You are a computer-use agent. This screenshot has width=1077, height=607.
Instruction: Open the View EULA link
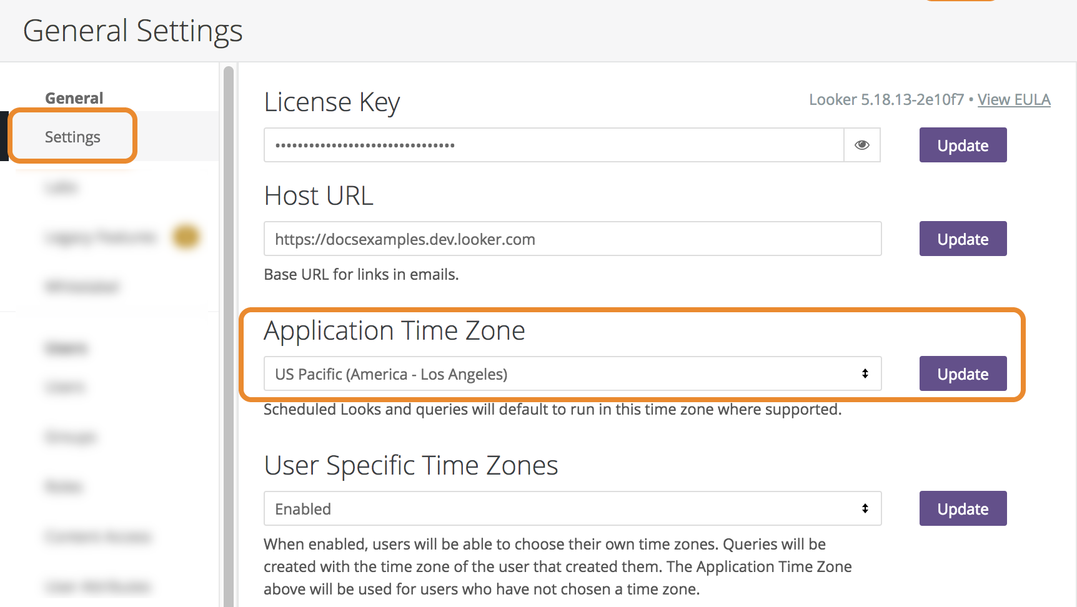(x=1014, y=99)
